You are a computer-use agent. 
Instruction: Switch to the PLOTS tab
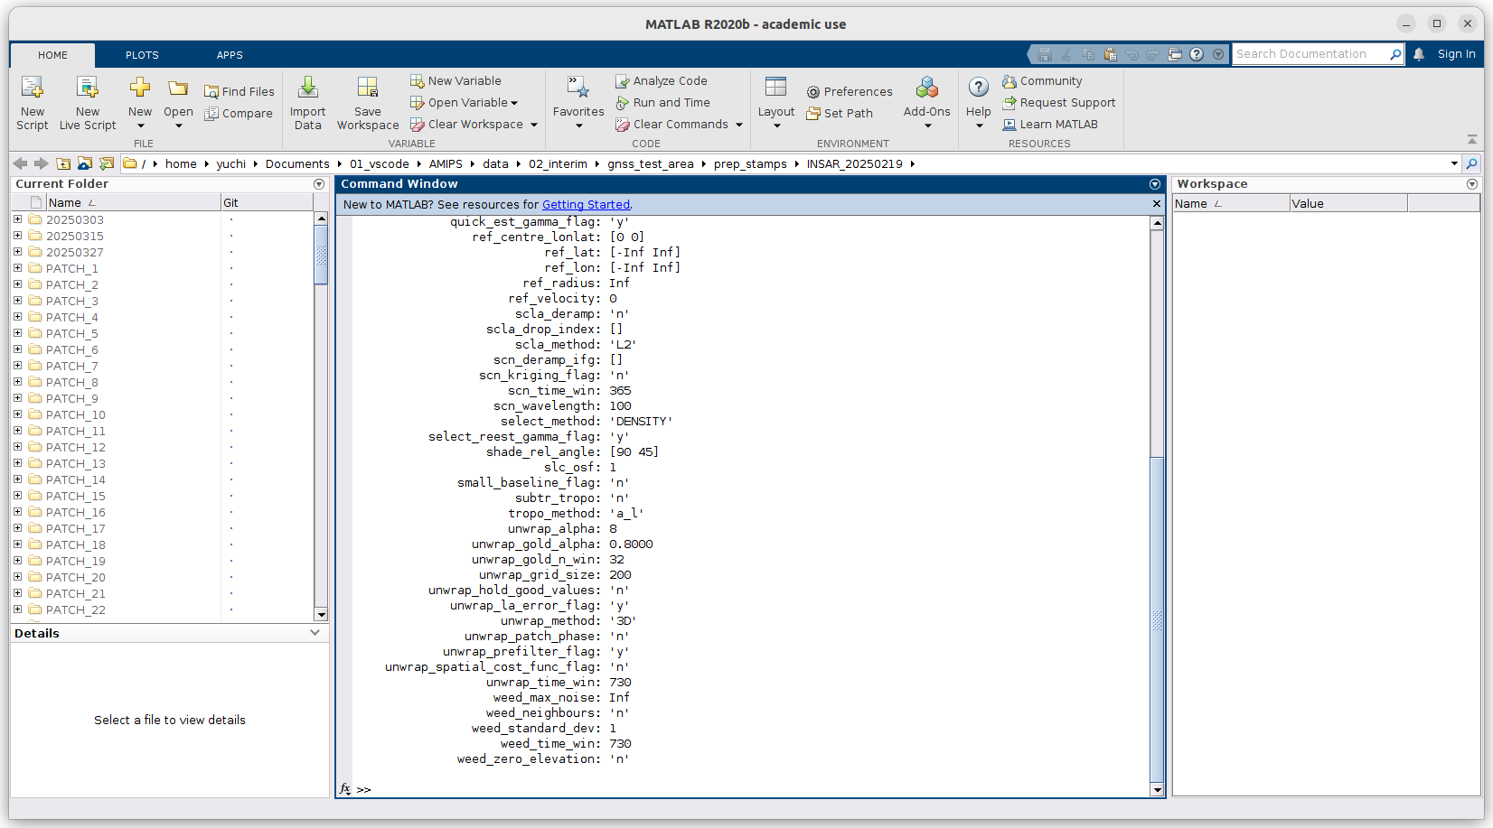[x=142, y=55]
